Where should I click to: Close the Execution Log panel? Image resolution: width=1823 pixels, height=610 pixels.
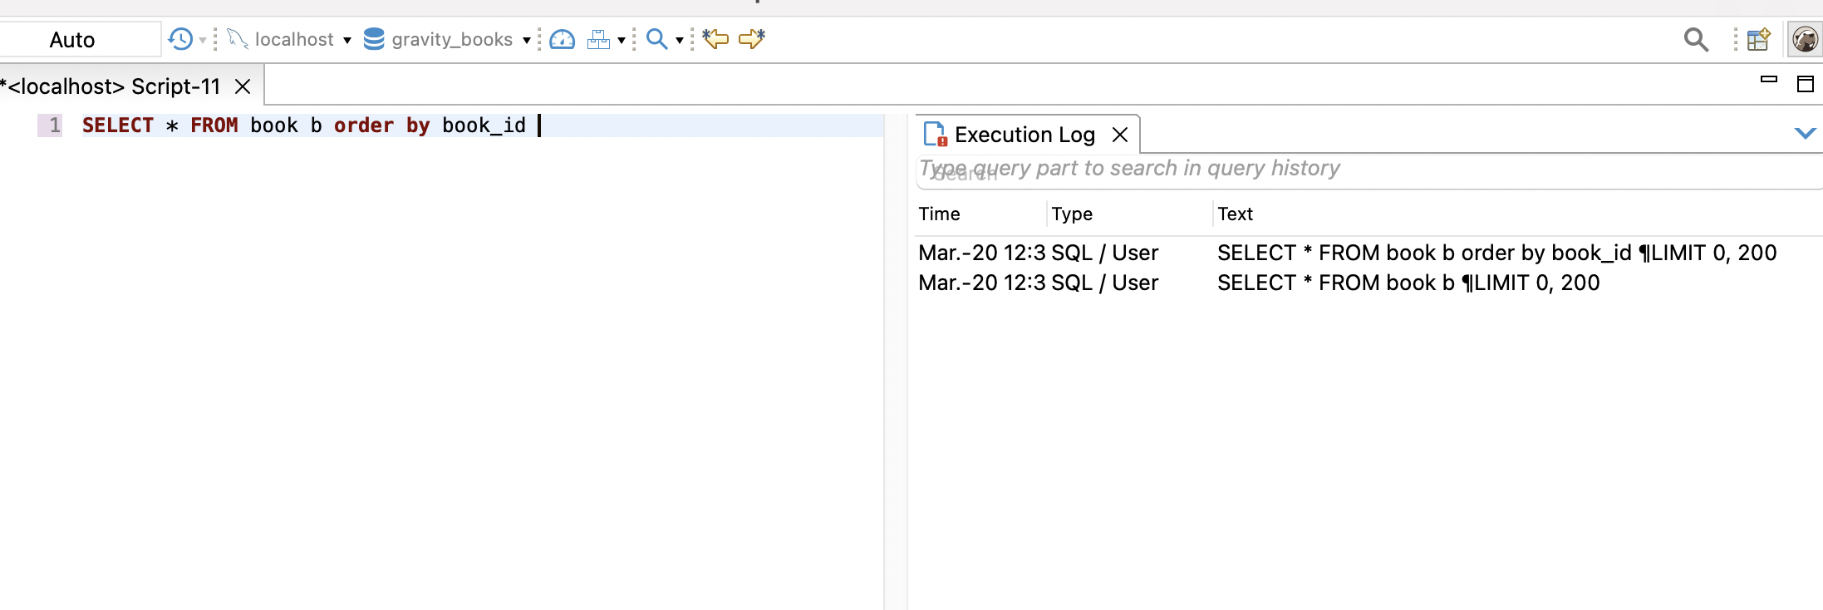click(x=1120, y=135)
